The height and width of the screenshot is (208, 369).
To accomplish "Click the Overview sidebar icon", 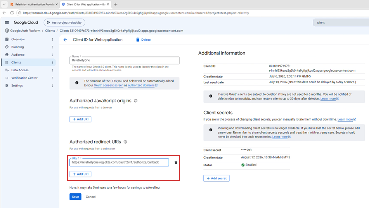I will pos(7,39).
